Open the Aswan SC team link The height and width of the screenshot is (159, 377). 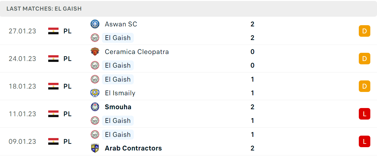tap(121, 24)
